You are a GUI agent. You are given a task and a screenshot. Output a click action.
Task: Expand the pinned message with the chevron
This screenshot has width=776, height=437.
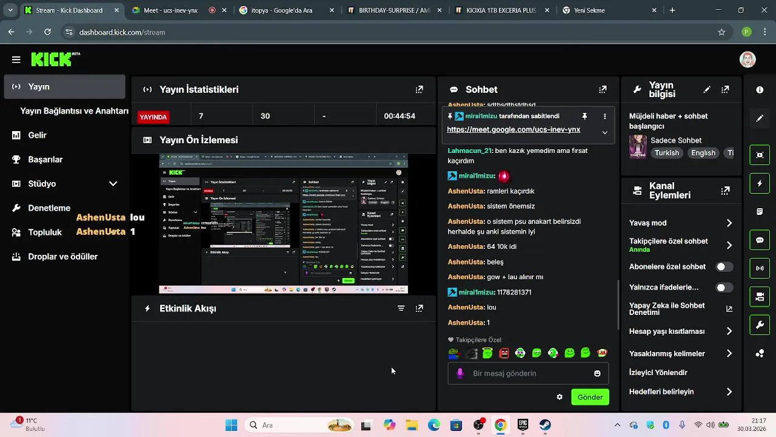(x=604, y=132)
